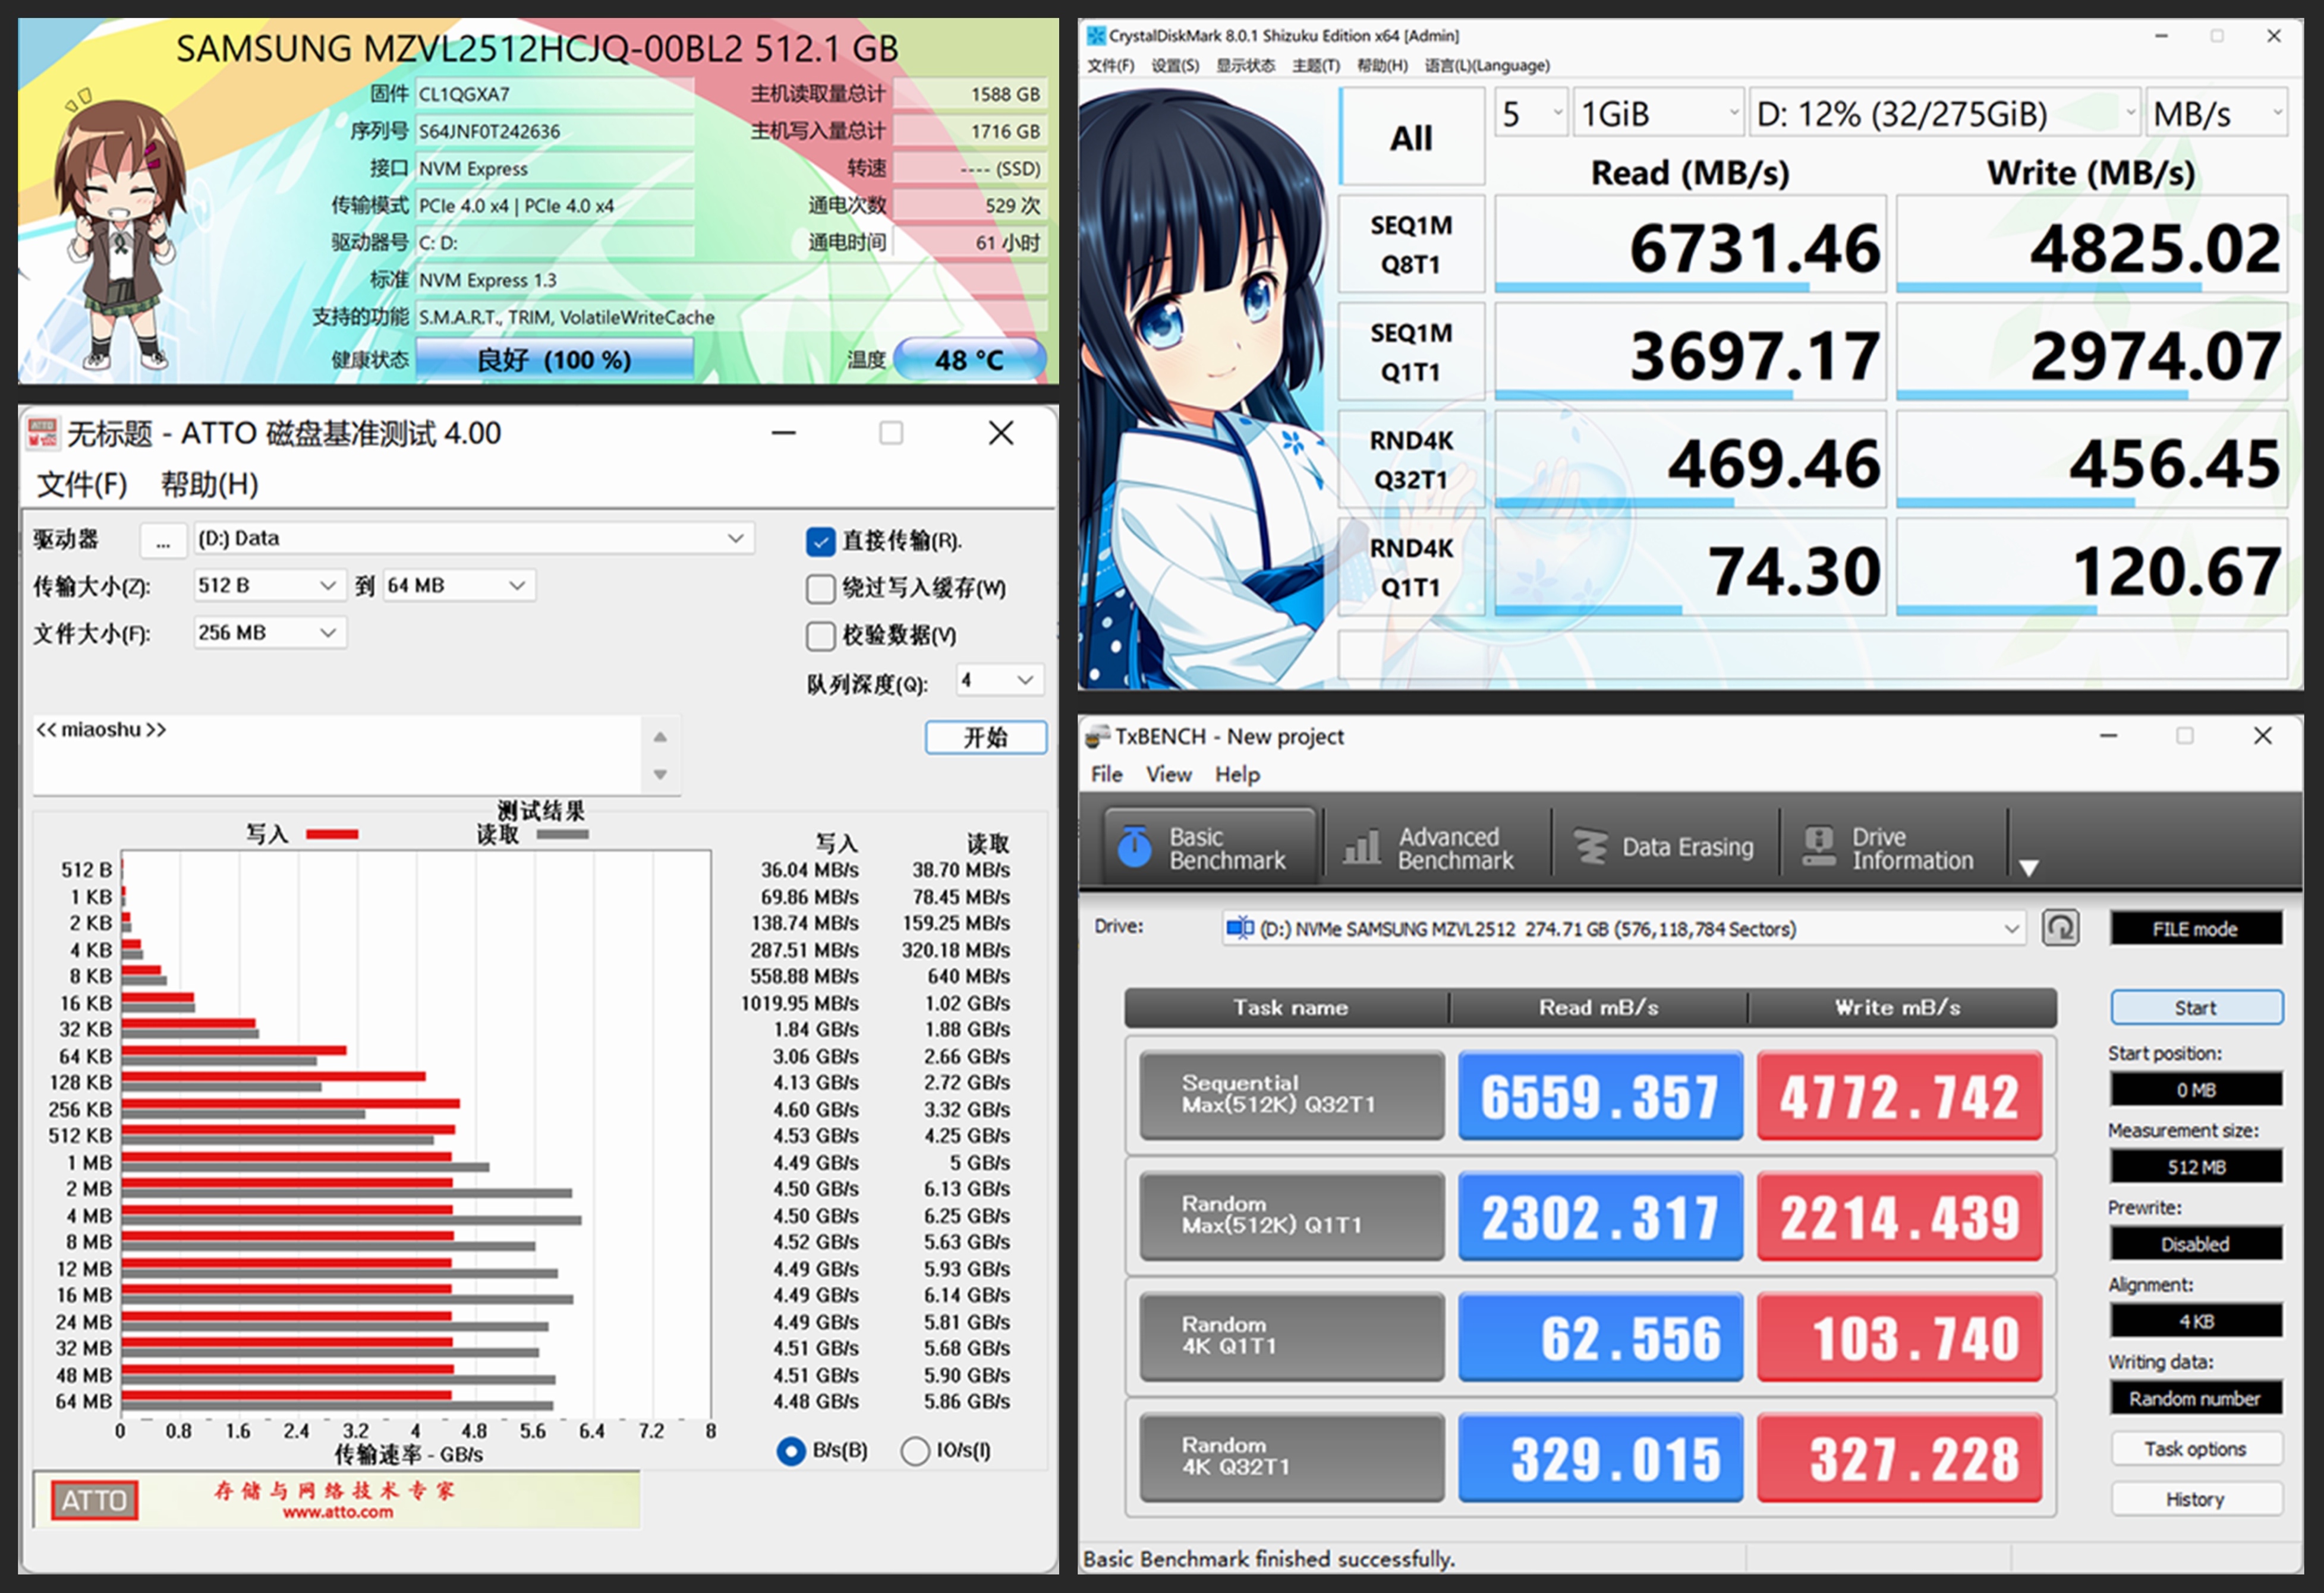
Task: Click the 良好 (100%) health status bar
Action: (556, 359)
